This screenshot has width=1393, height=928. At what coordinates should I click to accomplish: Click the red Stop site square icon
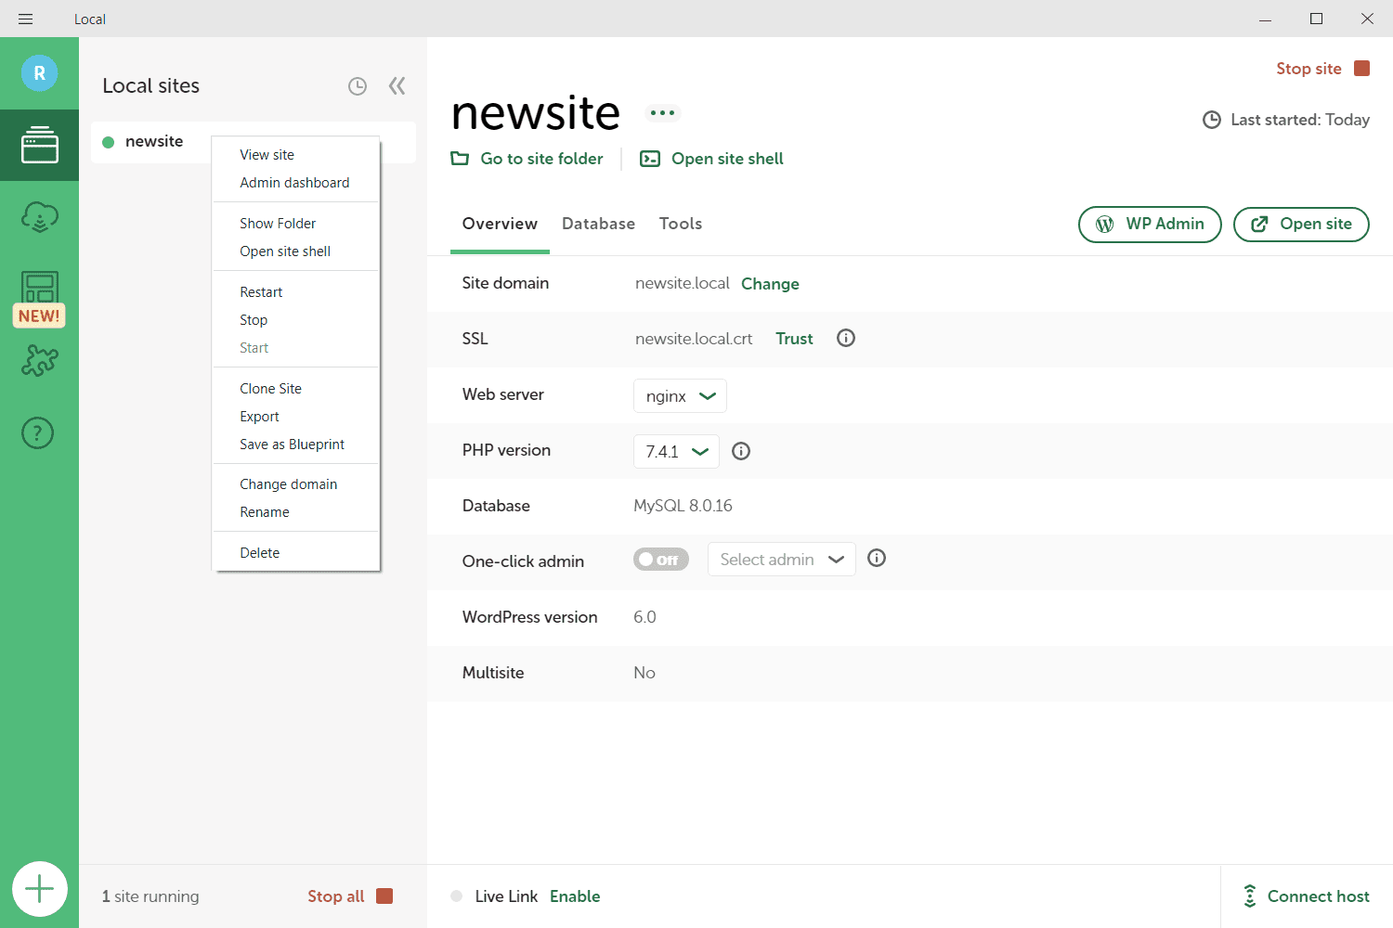1362,68
